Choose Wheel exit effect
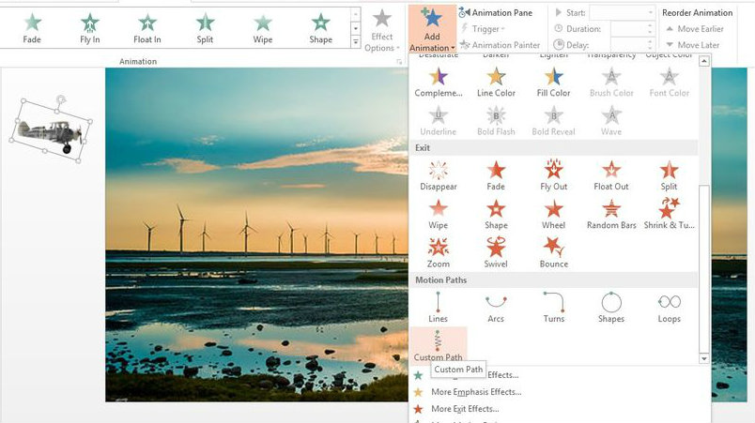This screenshot has width=755, height=423. pyautogui.click(x=554, y=215)
